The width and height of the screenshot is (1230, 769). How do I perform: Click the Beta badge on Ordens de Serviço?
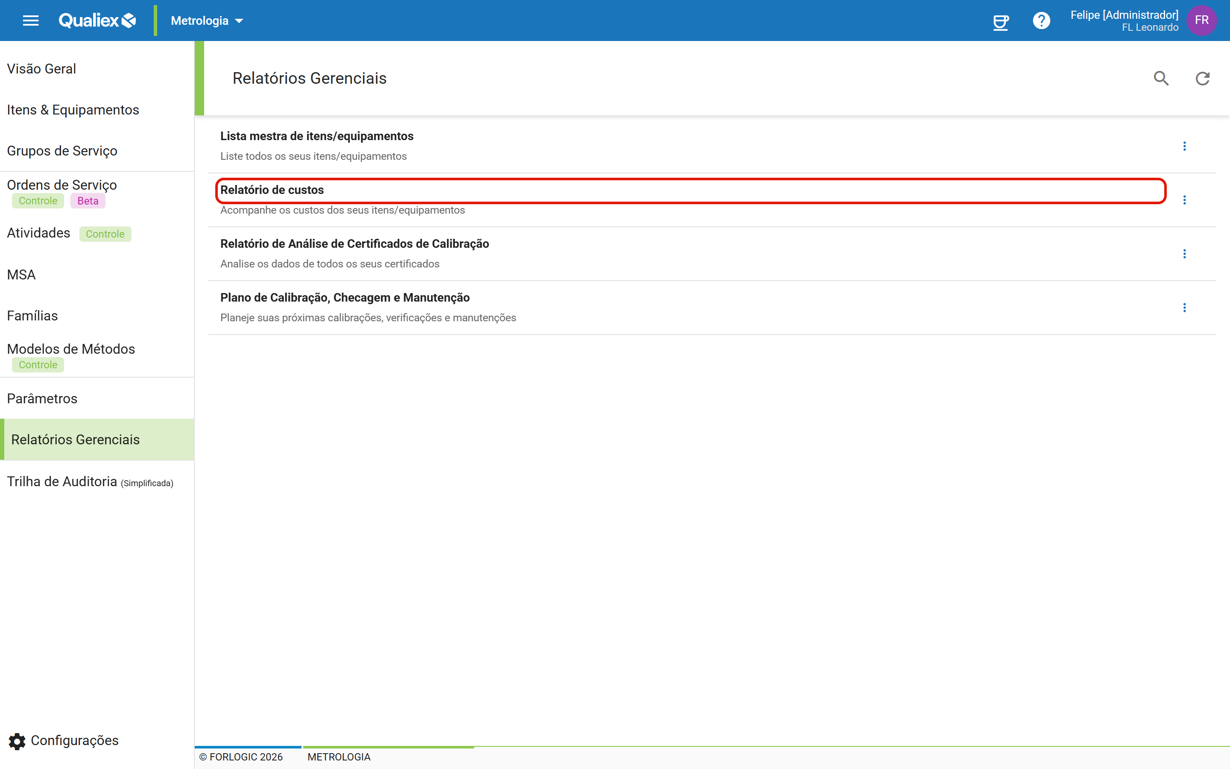click(88, 201)
